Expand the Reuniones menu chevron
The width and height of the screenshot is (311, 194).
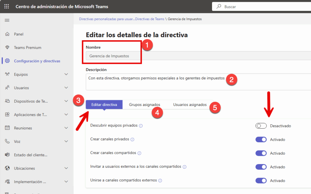(66, 128)
